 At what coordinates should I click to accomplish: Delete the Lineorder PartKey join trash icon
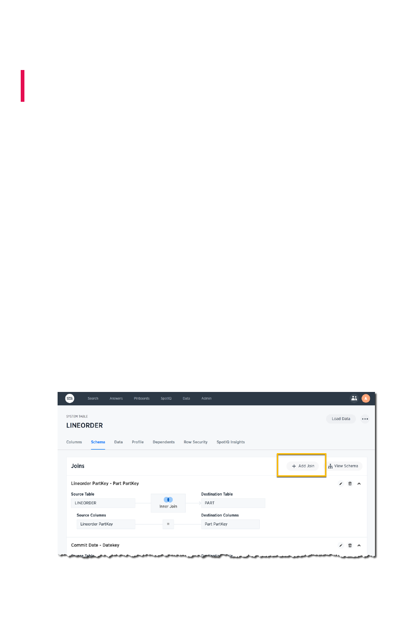(x=350, y=484)
